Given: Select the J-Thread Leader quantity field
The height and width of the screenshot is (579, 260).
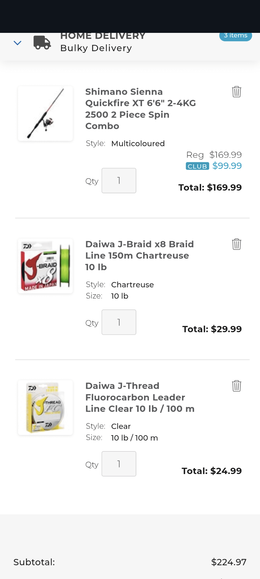Looking at the screenshot, I should click(119, 464).
